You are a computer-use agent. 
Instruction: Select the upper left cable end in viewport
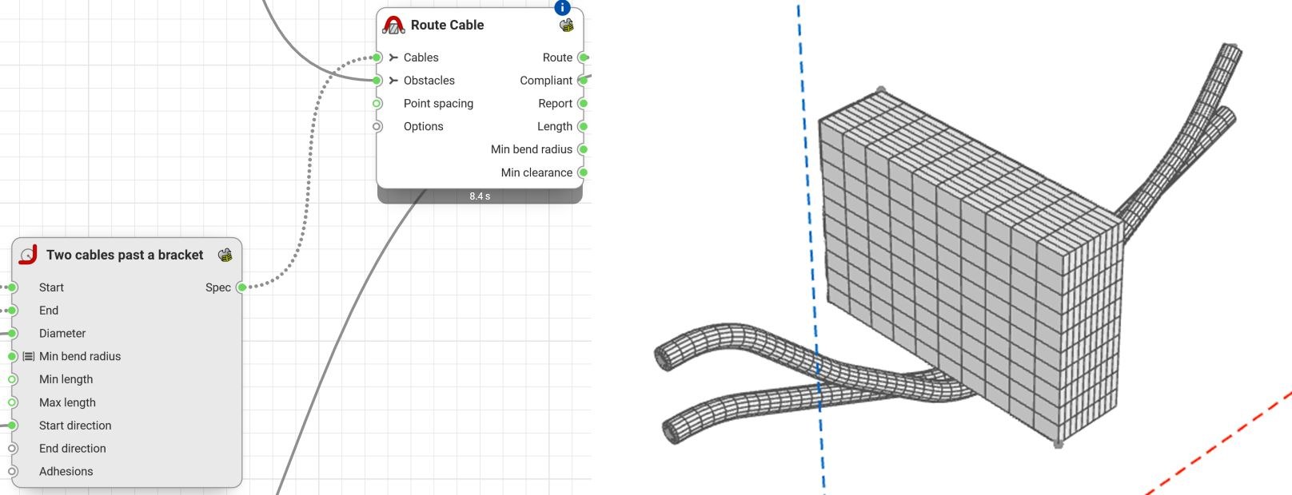pyautogui.click(x=665, y=358)
